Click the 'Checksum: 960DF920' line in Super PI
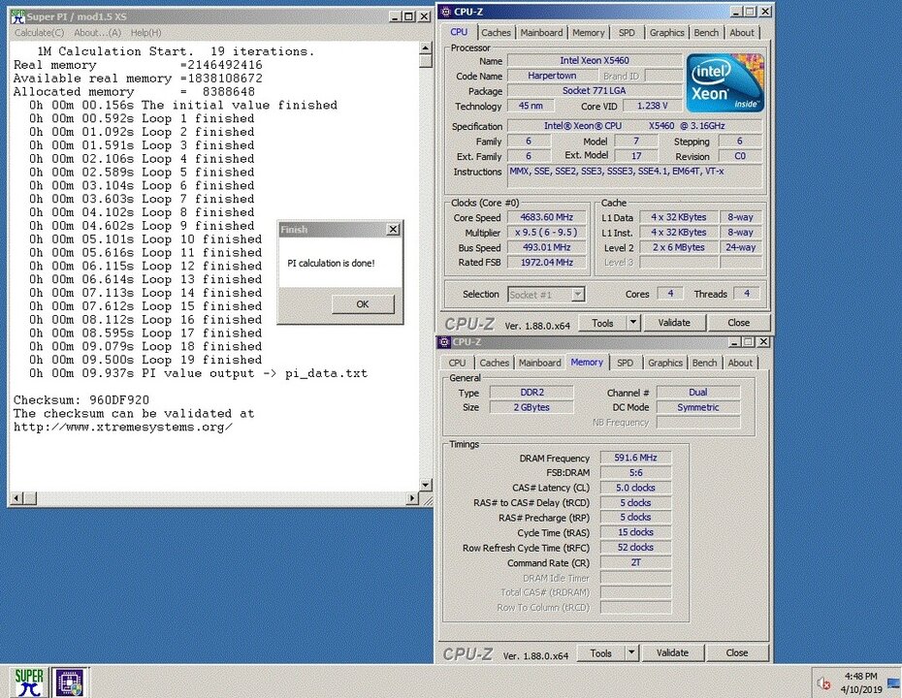 pos(81,400)
